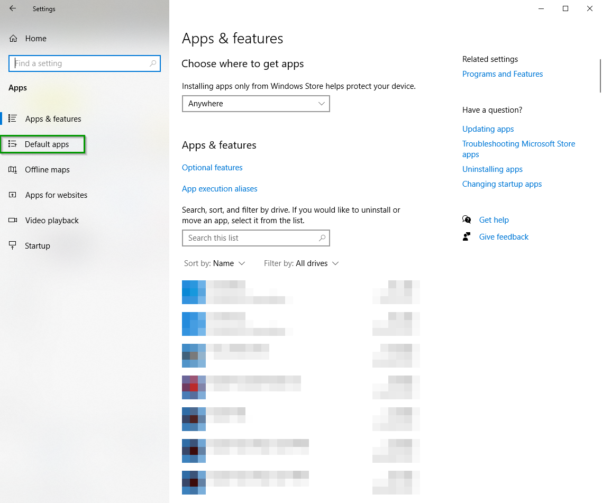Click the back arrow in Settings header
The image size is (602, 503).
[13, 8]
